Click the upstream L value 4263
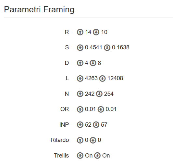 pyautogui.click(x=91, y=78)
